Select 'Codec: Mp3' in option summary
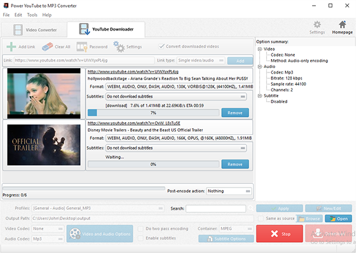356x253 pixels. (282, 72)
